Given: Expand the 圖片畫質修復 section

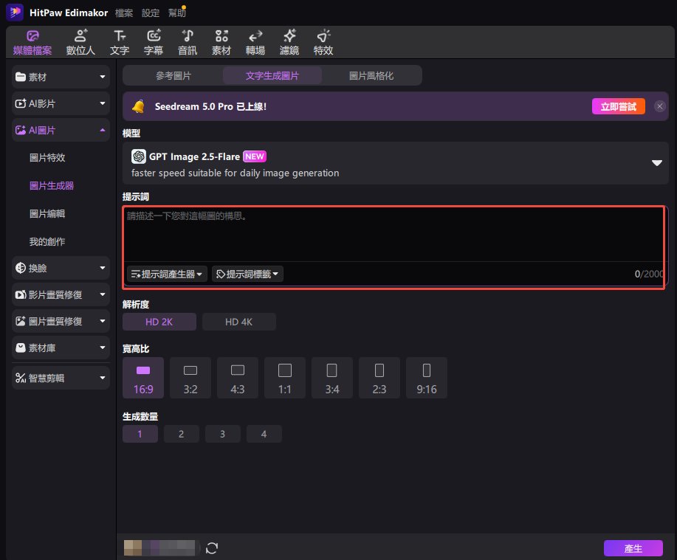Looking at the screenshot, I should [61, 321].
